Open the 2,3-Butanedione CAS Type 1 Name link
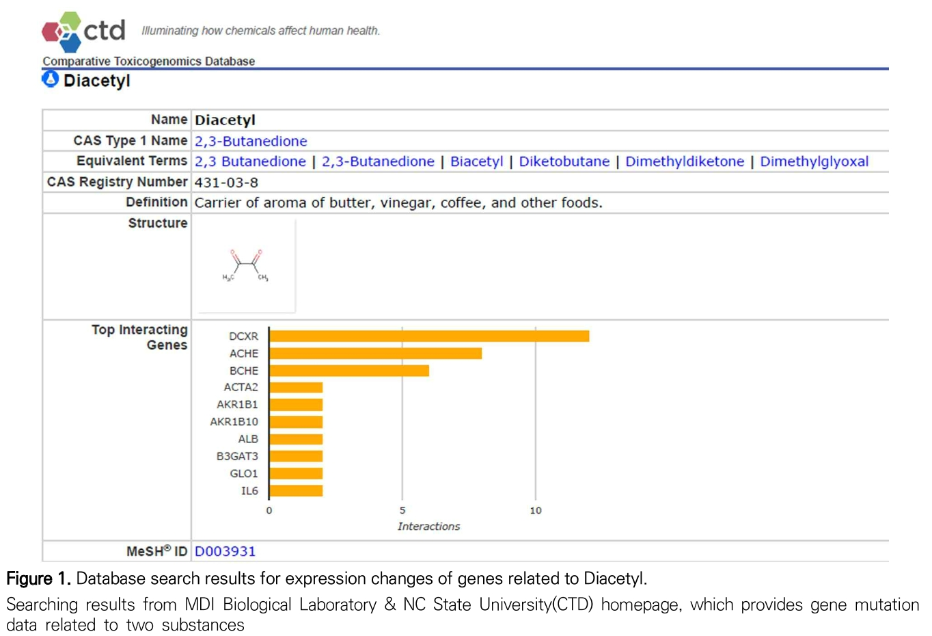 tap(251, 141)
